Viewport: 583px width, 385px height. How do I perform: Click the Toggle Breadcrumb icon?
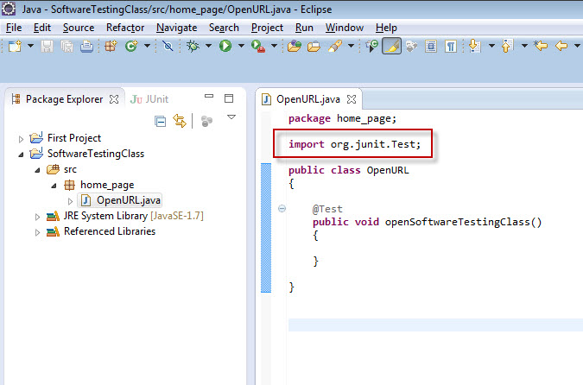click(x=371, y=46)
